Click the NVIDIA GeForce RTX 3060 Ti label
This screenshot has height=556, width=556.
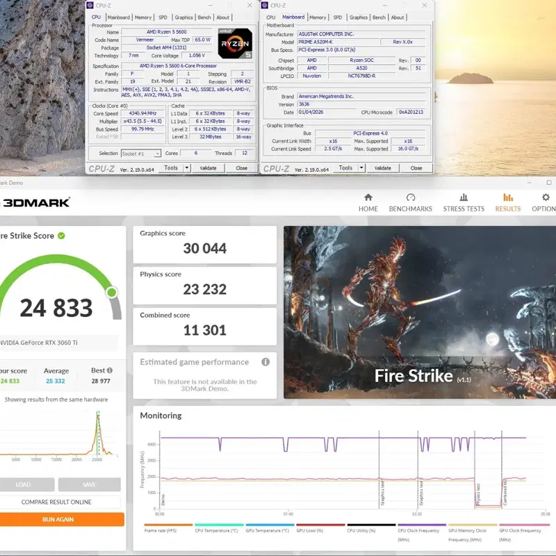coord(38,343)
